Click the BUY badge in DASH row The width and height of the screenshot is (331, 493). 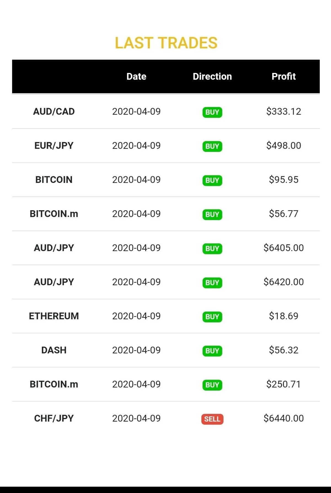pyautogui.click(x=212, y=351)
